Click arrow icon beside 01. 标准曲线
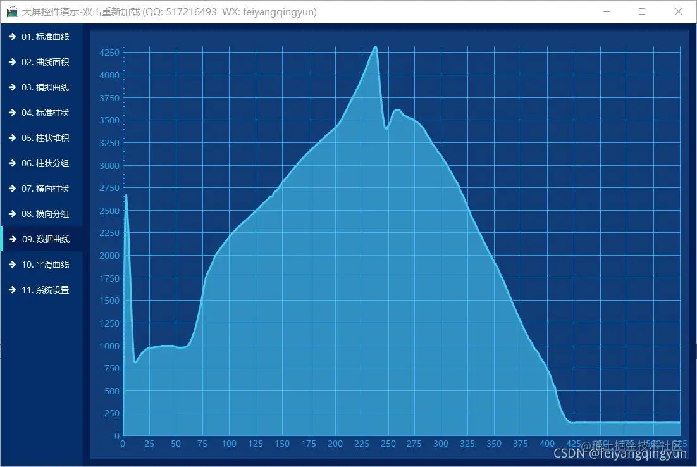The image size is (697, 467). (x=13, y=37)
